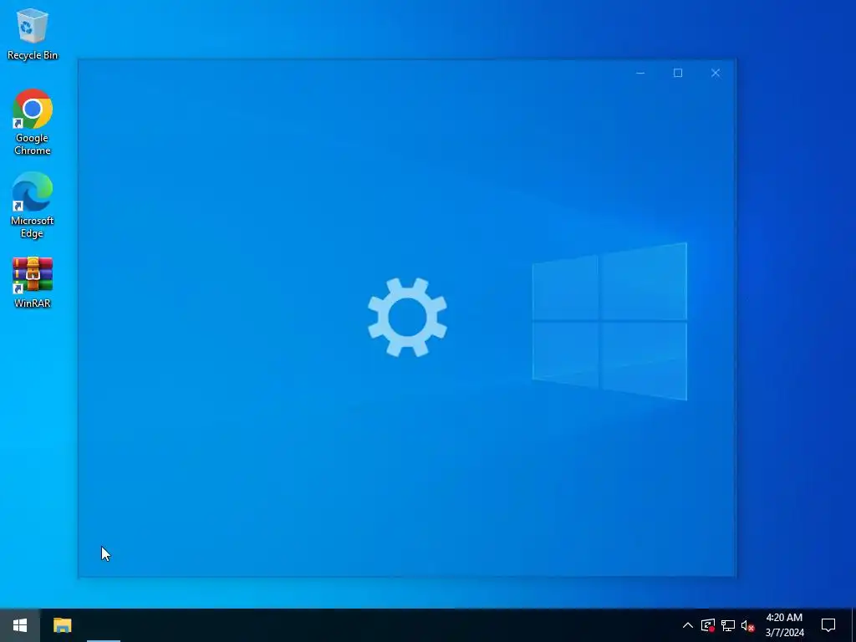Select the Recycle Bin desktop icon
The width and height of the screenshot is (856, 642).
[33, 33]
